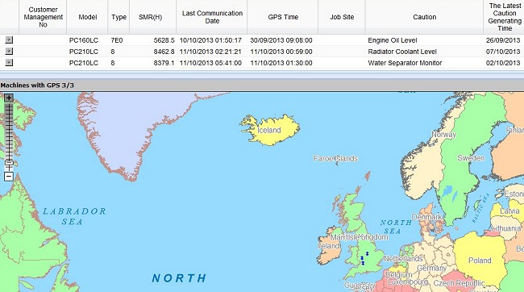Sort table by Caution column header
Screen dimensions: 524x292
[424, 17]
